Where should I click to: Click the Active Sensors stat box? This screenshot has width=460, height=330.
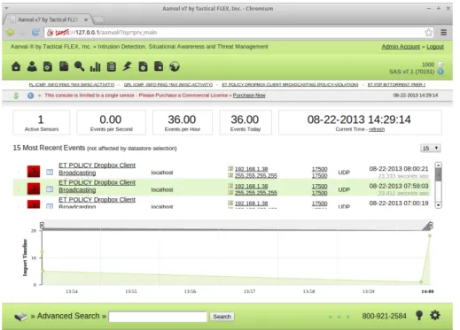pos(42,122)
